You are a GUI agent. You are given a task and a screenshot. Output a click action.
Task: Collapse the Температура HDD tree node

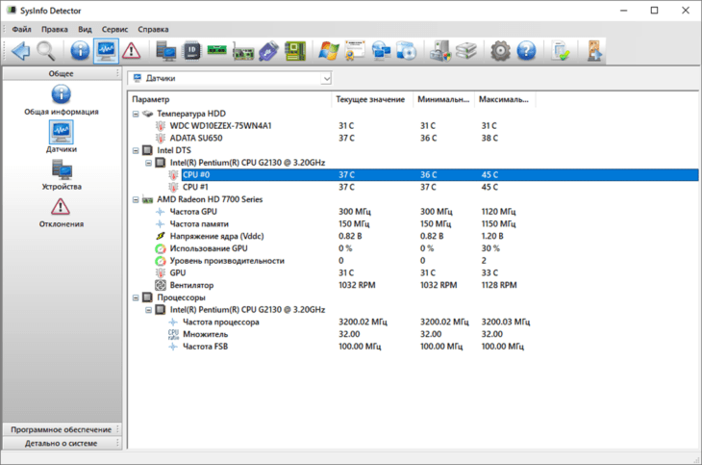tap(136, 114)
